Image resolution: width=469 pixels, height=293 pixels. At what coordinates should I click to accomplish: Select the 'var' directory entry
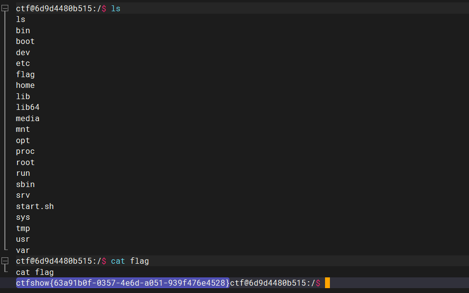(23, 250)
